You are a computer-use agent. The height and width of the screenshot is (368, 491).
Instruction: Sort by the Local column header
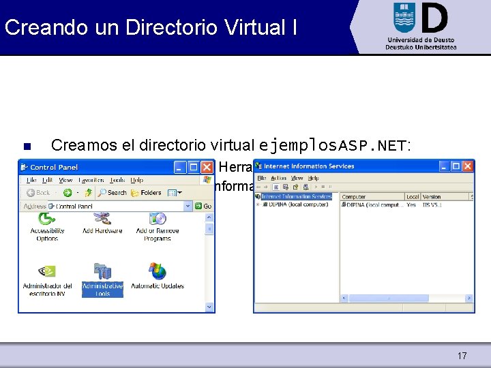(413, 197)
